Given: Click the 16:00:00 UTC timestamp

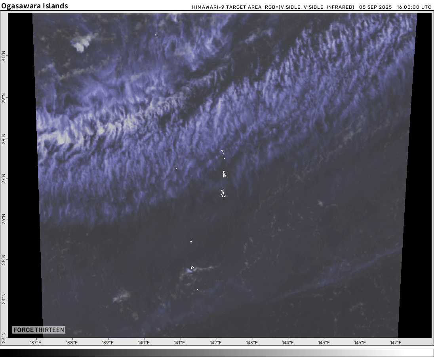Looking at the screenshot, I should [x=414, y=7].
